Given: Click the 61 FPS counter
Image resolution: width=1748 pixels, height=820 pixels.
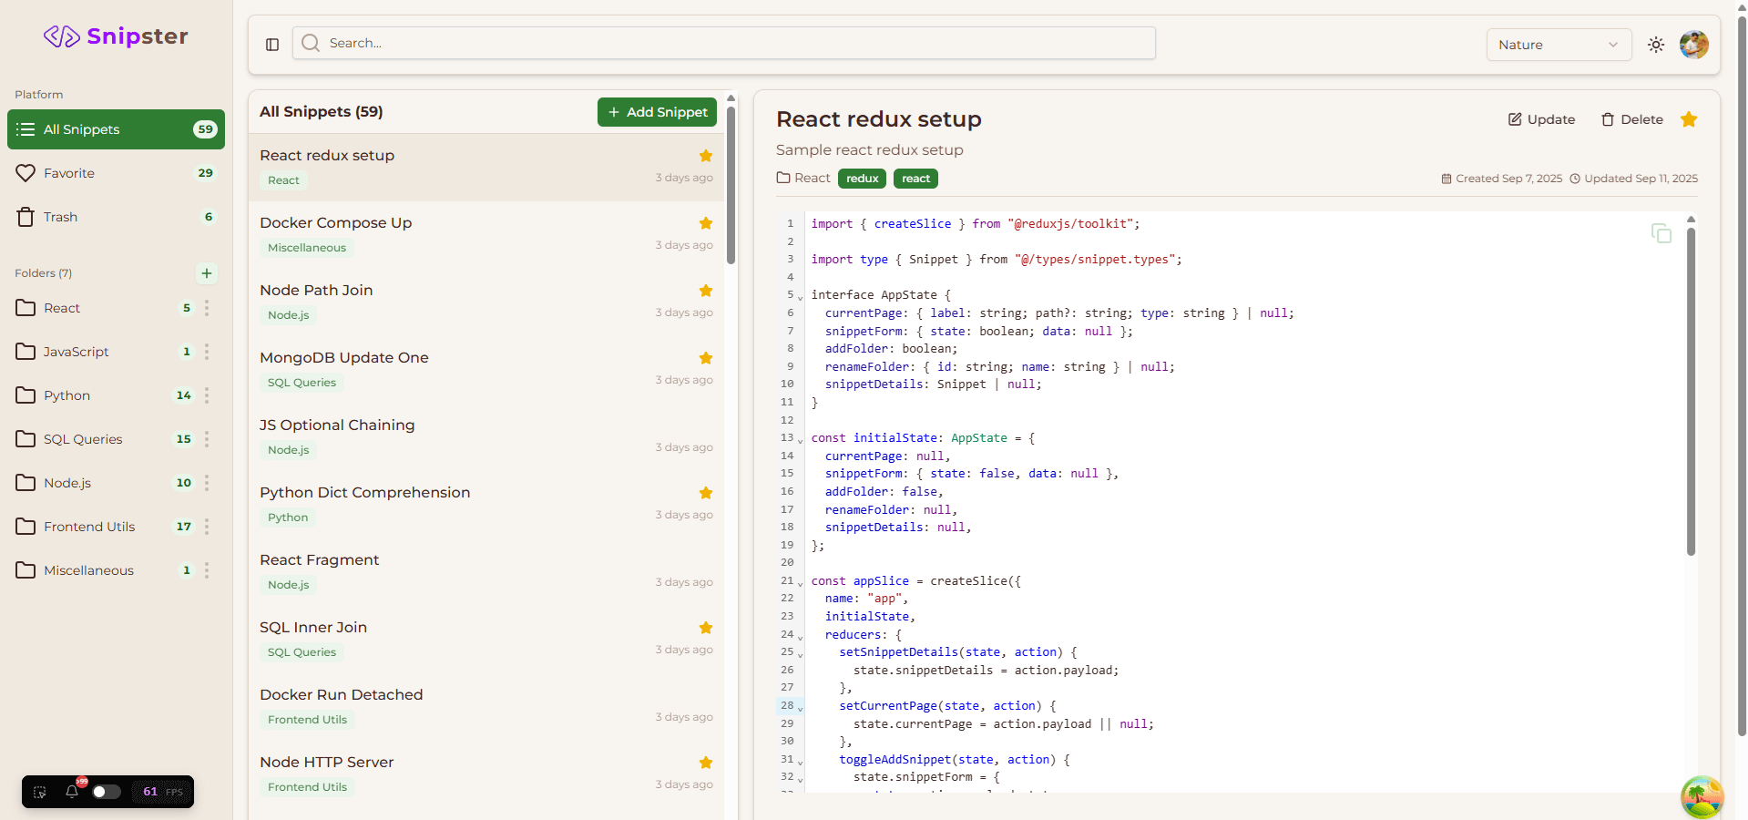Looking at the screenshot, I should 162,792.
